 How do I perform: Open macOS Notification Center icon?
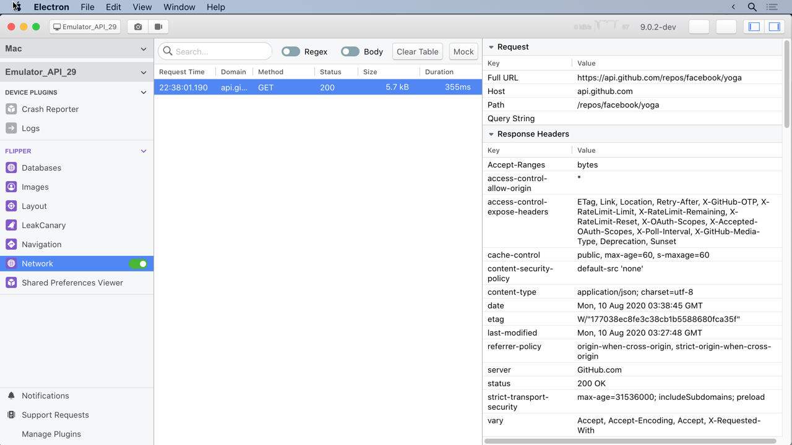coord(772,7)
